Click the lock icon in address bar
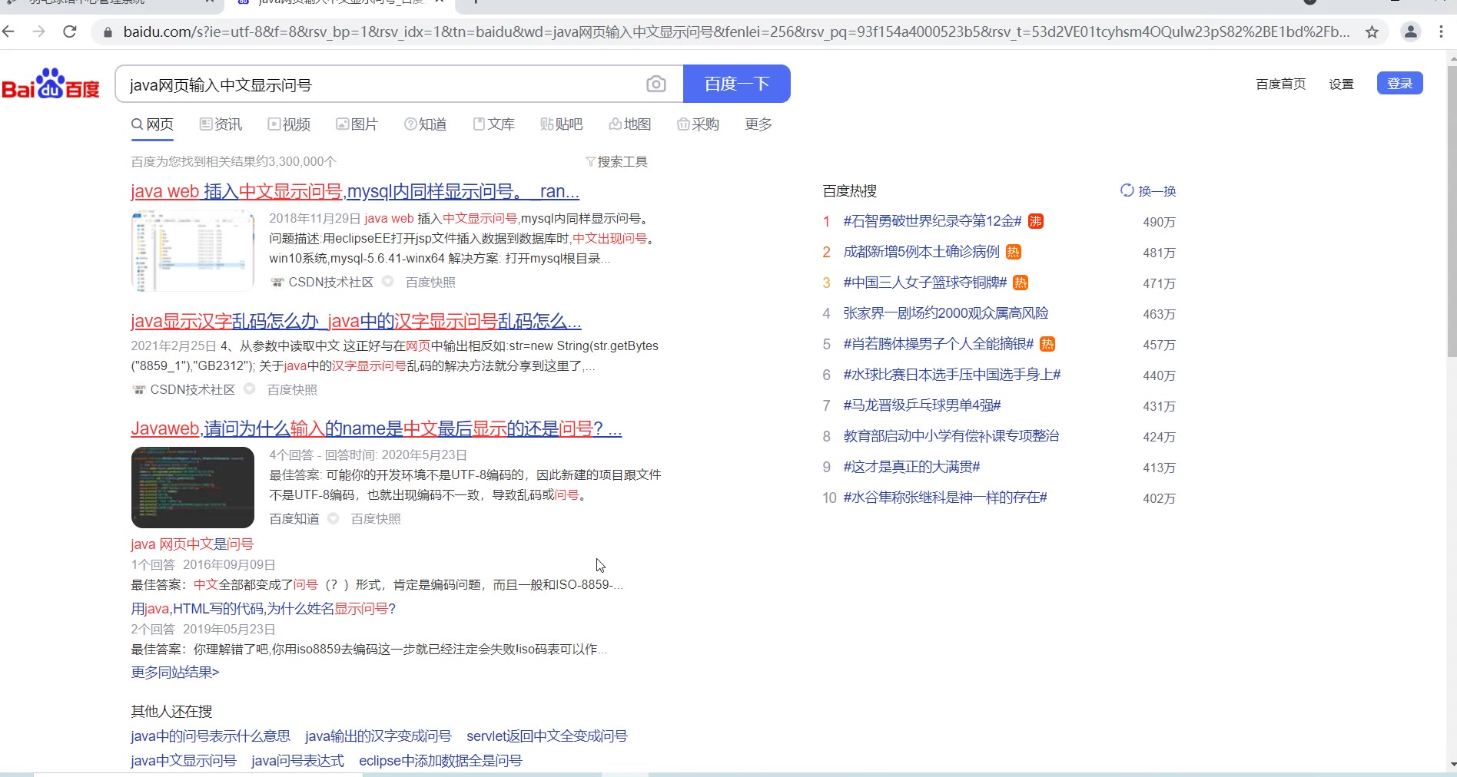Image resolution: width=1457 pixels, height=777 pixels. (108, 32)
